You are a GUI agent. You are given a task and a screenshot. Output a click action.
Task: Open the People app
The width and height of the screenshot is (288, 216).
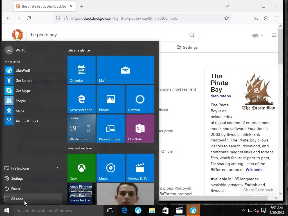tap(33, 101)
